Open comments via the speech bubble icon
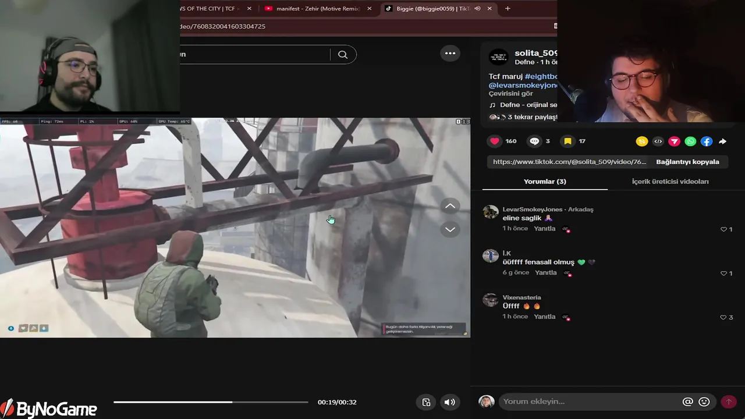This screenshot has width=745, height=419. coord(534,141)
